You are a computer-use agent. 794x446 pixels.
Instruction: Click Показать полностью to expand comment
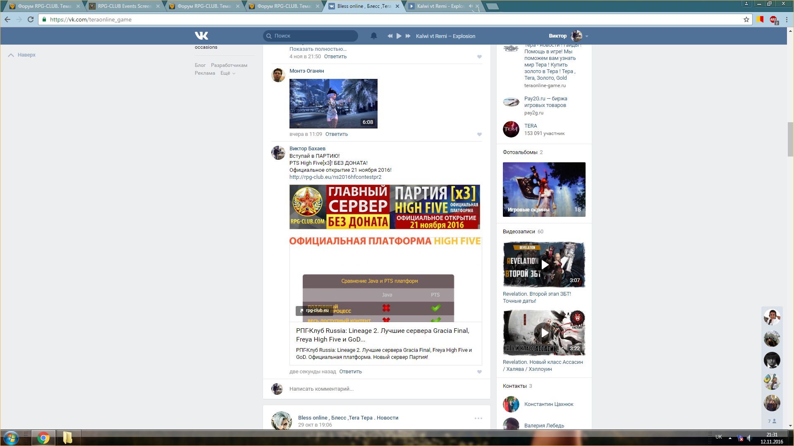coord(318,49)
